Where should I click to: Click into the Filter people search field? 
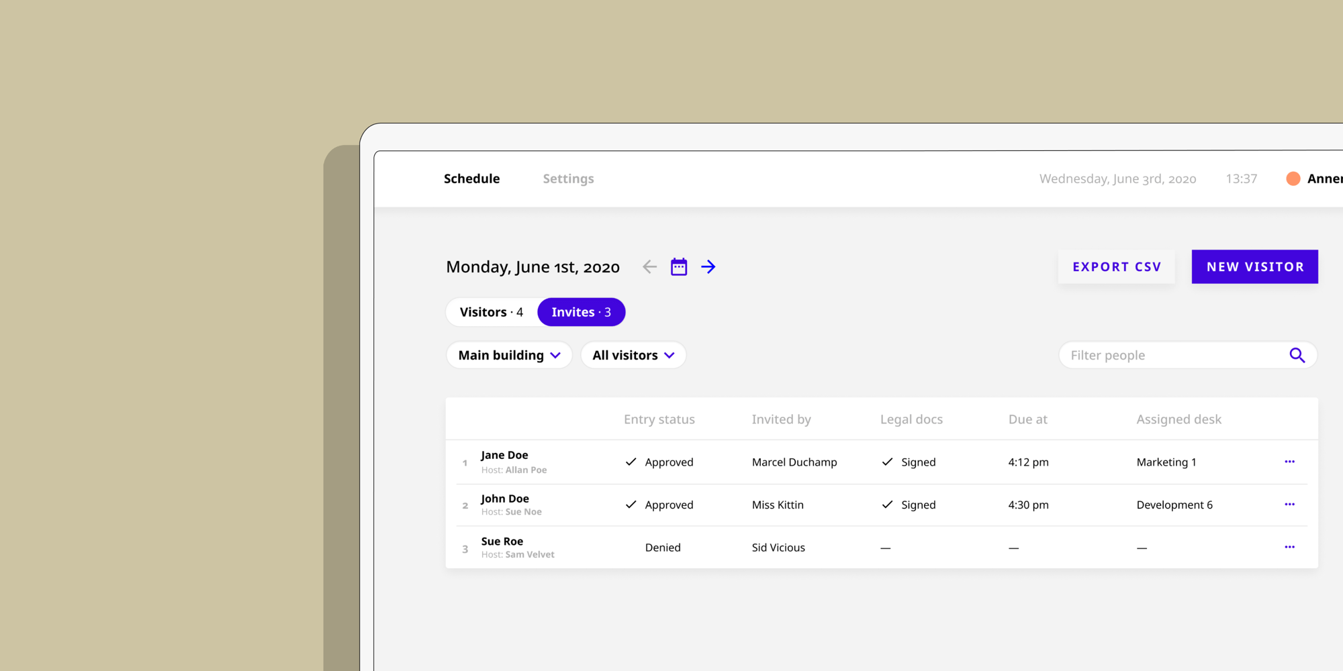pos(1142,355)
